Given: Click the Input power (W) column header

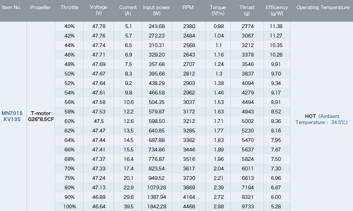Looking at the screenshot, I should (157, 11).
